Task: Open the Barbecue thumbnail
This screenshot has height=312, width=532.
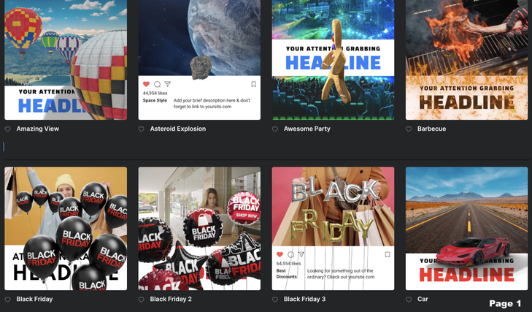Action: coord(467,60)
